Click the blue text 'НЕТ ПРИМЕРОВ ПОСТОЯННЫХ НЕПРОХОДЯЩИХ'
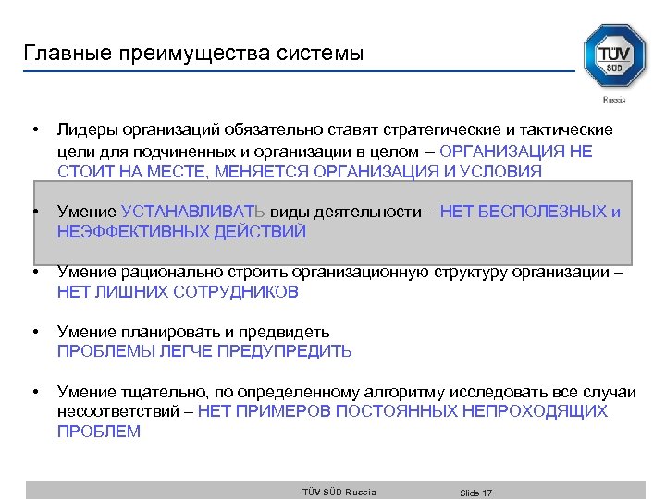This screenshot has height=499, width=666. tap(402, 411)
